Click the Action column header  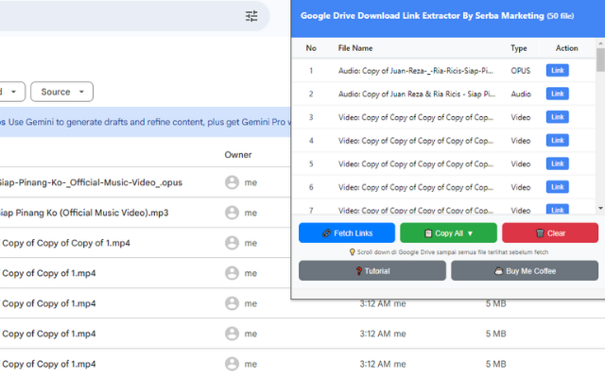(566, 48)
